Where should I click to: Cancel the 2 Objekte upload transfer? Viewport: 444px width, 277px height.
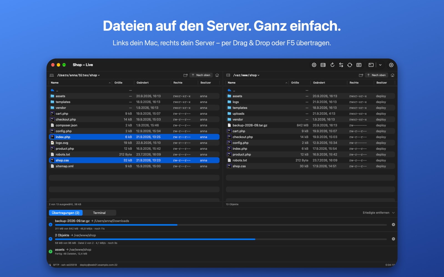click(393, 239)
